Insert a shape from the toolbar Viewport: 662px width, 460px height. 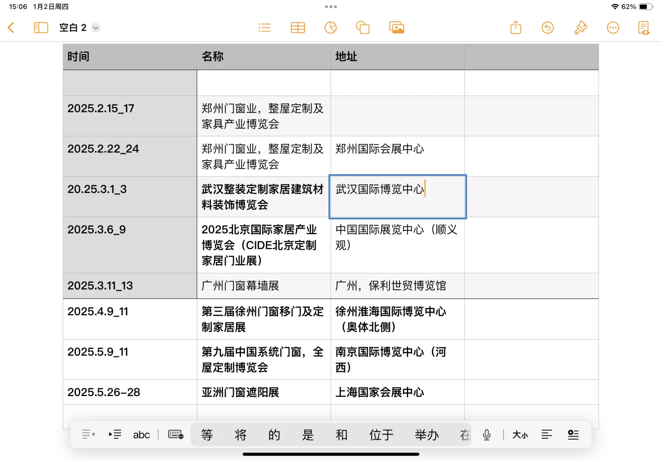(x=363, y=28)
